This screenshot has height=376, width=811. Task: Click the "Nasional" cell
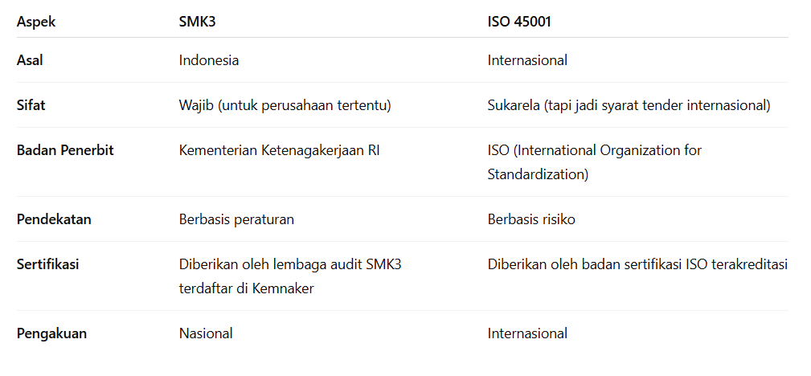pos(206,333)
